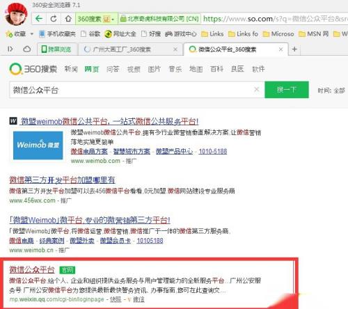348x309 pixels.
Task: Switch to 图片 search category
Action: (155, 69)
